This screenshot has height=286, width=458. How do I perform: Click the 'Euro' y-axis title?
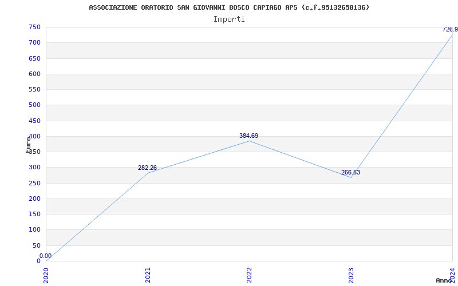(28, 145)
